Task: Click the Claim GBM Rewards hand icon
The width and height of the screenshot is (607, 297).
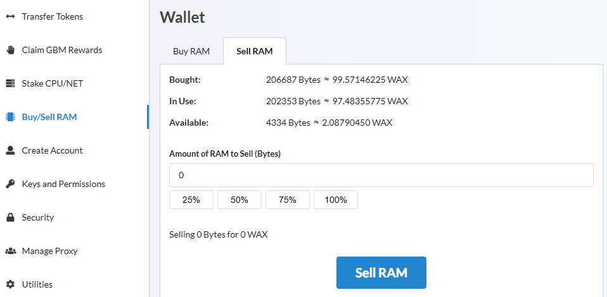Action: pyautogui.click(x=10, y=50)
